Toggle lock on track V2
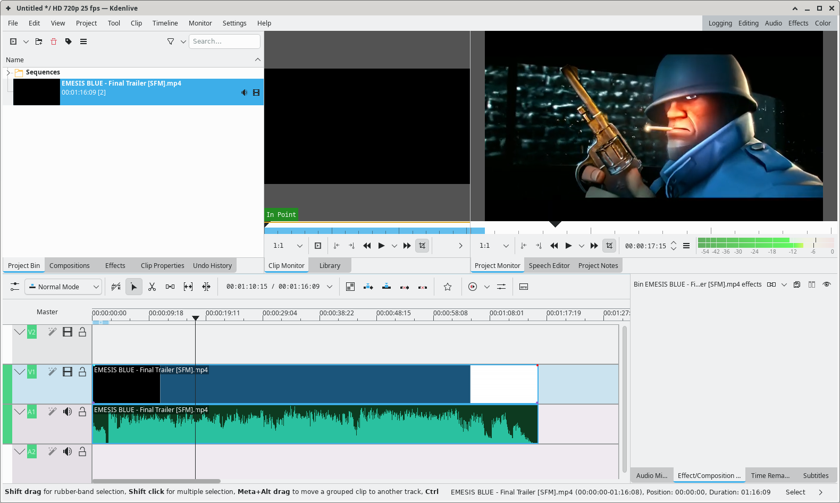The width and height of the screenshot is (840, 503). (82, 332)
